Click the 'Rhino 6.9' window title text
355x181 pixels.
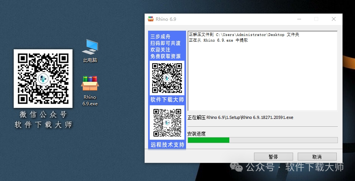point(166,19)
